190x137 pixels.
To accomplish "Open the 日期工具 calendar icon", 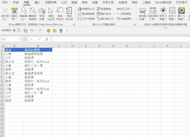I will [x=14, y=14].
